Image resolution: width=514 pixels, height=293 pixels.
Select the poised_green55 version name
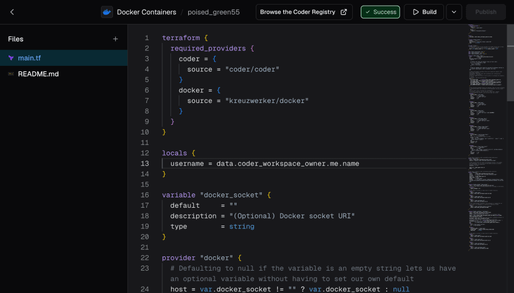click(213, 12)
